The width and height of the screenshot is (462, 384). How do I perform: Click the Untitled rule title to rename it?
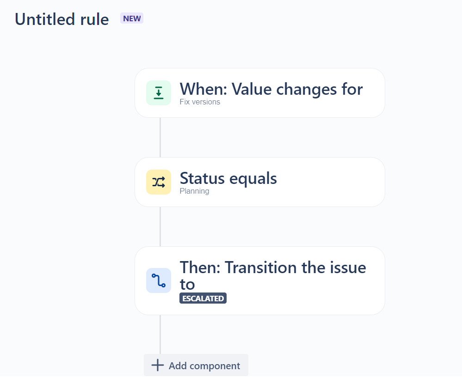[x=61, y=19]
